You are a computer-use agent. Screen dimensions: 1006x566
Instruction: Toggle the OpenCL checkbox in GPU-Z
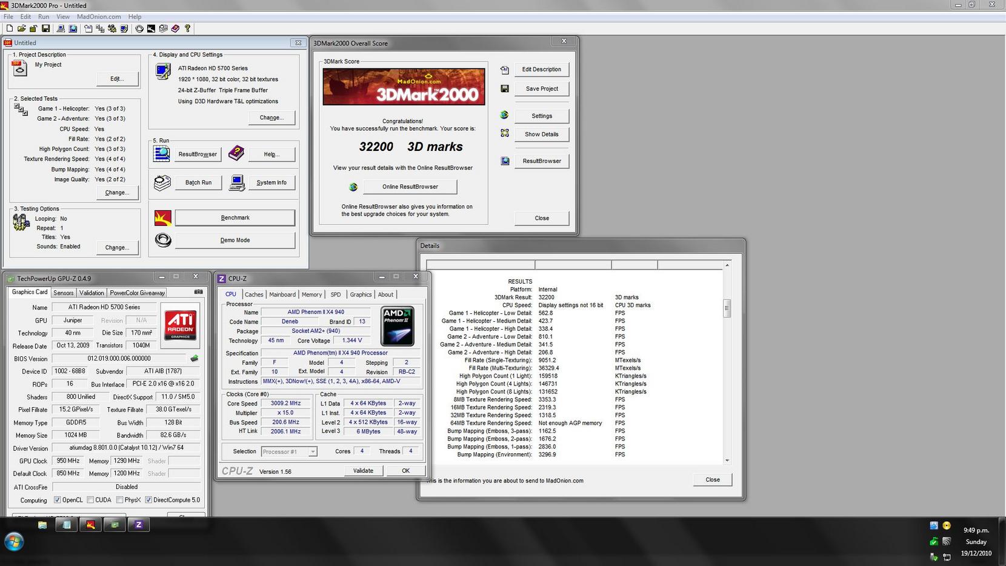(57, 500)
